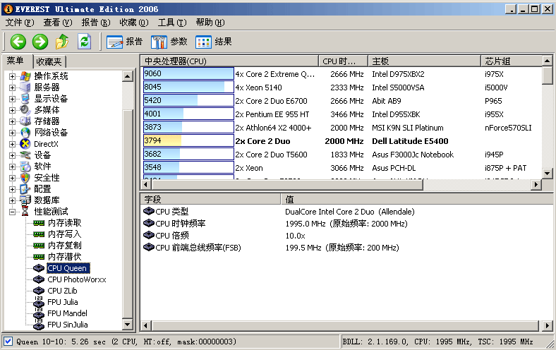Select the 服务器 server icon in the tree

25,87
